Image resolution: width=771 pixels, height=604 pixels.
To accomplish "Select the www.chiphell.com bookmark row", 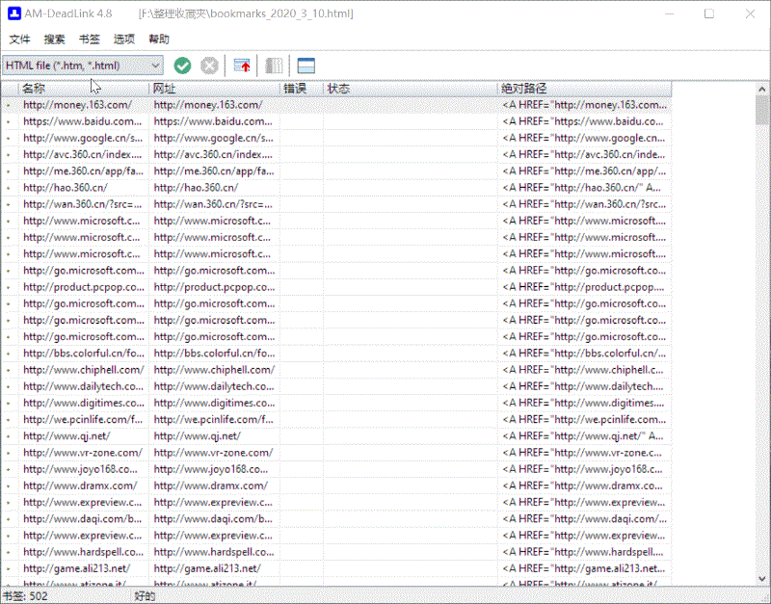I will [x=83, y=369].
